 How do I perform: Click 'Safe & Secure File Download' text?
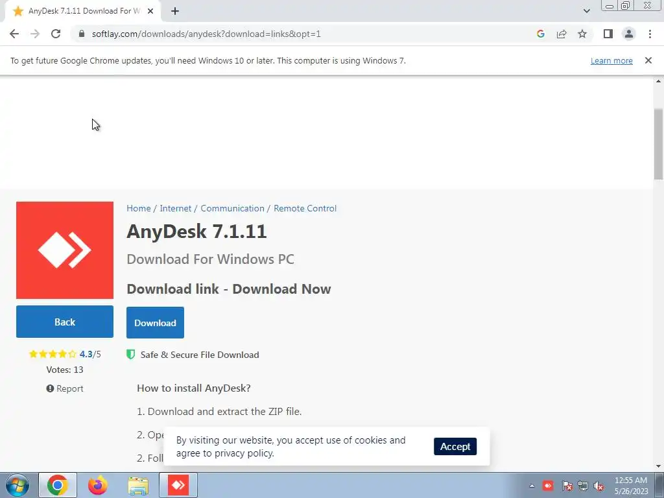[x=200, y=355]
